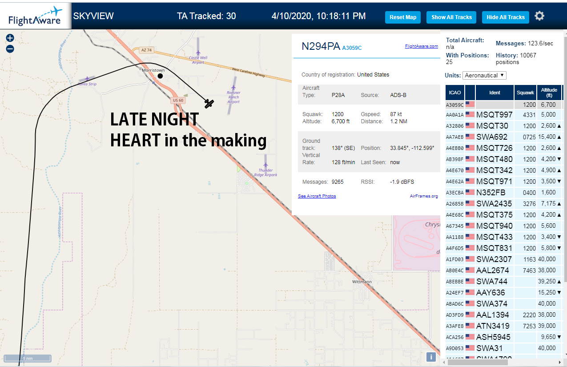Image resolution: width=567 pixels, height=367 pixels.
Task: Click US flag in ATN3419 row
Action: pyautogui.click(x=470, y=326)
